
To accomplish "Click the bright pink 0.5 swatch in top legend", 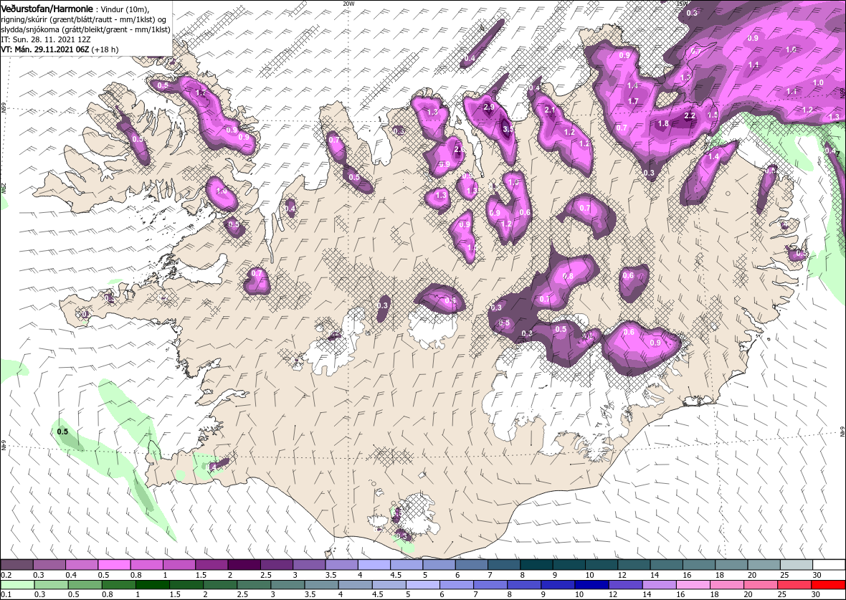I will point(115,564).
